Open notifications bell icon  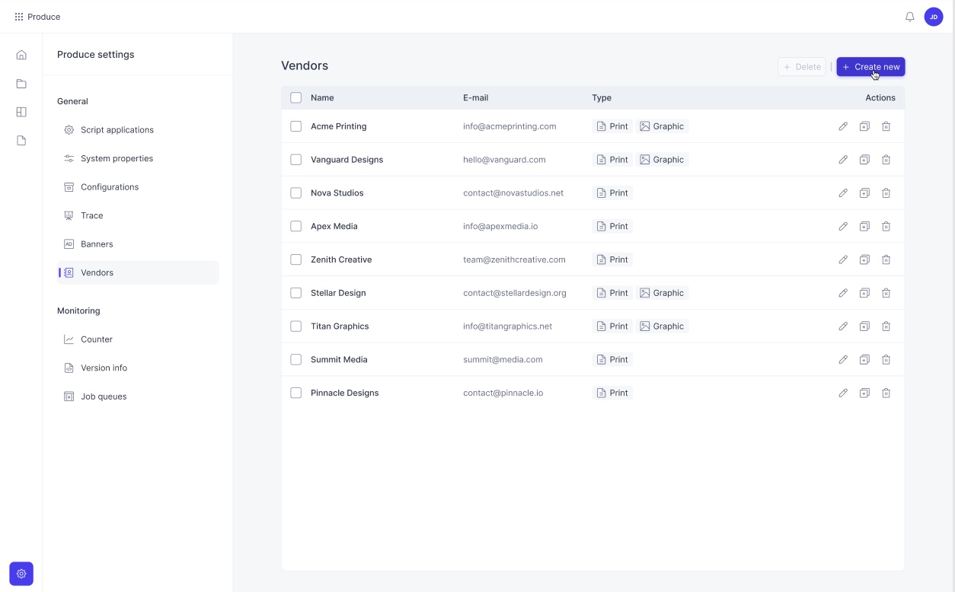click(909, 17)
